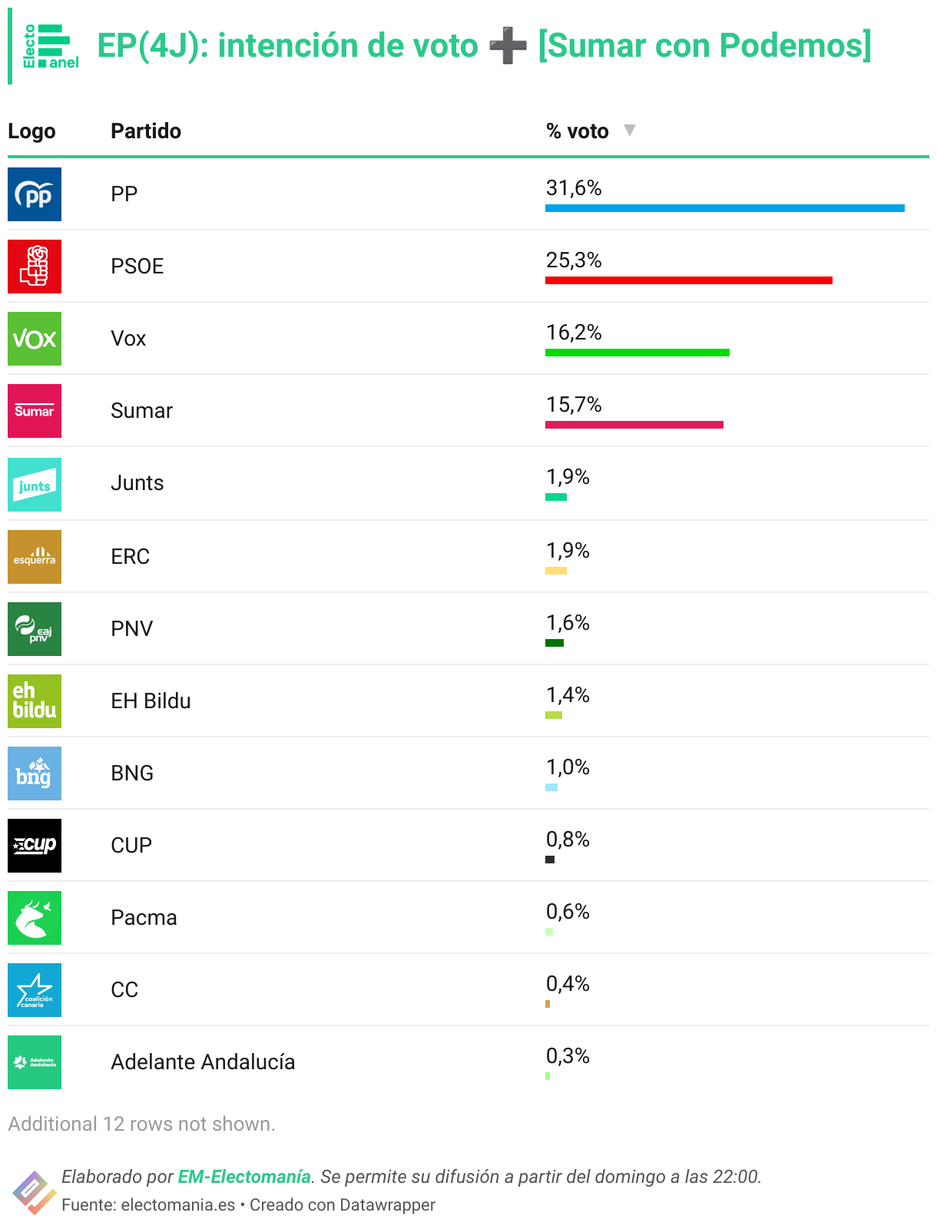The width and height of the screenshot is (937, 1229).
Task: Click the Pacma animal logo
Action: pyautogui.click(x=35, y=918)
